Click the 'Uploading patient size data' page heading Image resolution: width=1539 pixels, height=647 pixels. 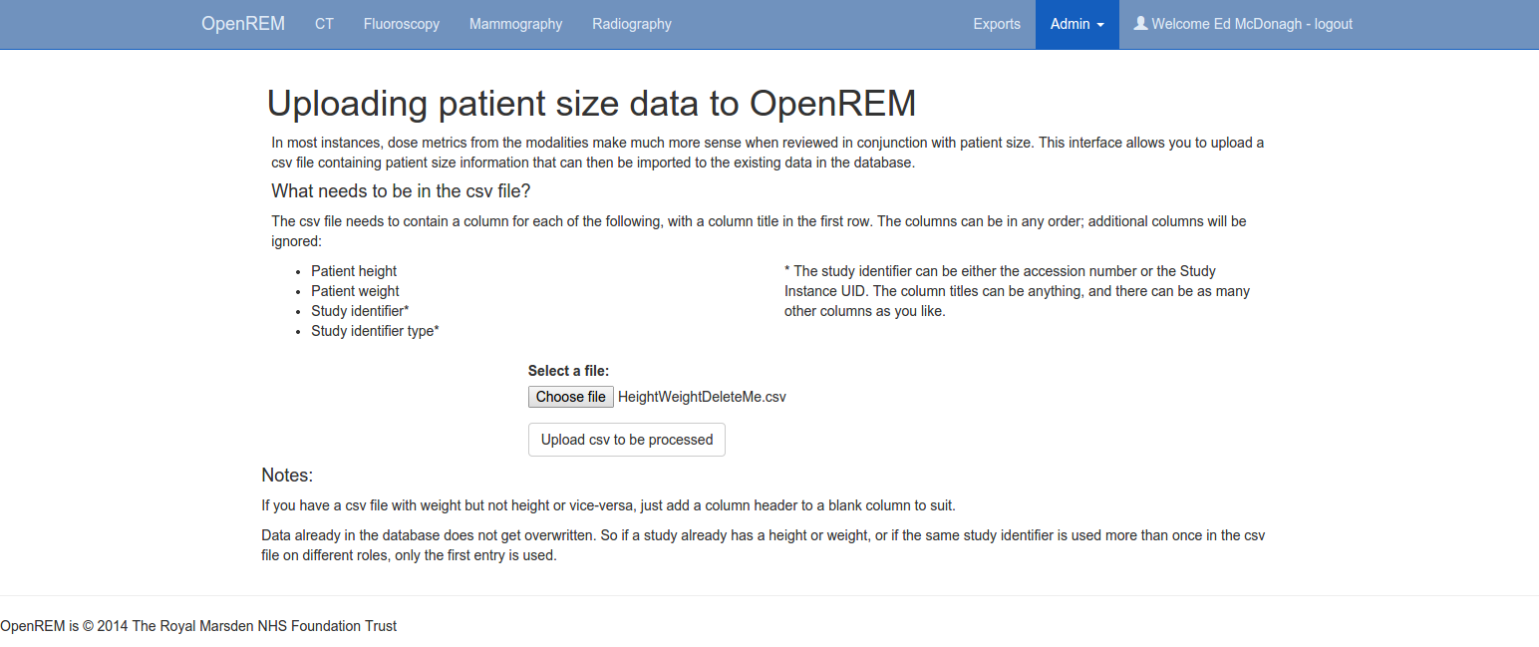pos(591,104)
